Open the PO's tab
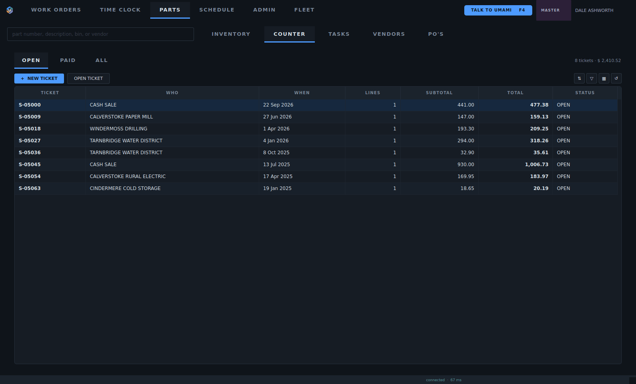Screen dimensions: 636x384 coord(436,34)
